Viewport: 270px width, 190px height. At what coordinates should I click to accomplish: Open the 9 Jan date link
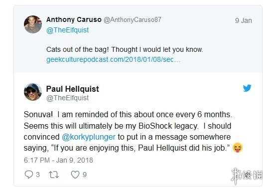pyautogui.click(x=244, y=20)
